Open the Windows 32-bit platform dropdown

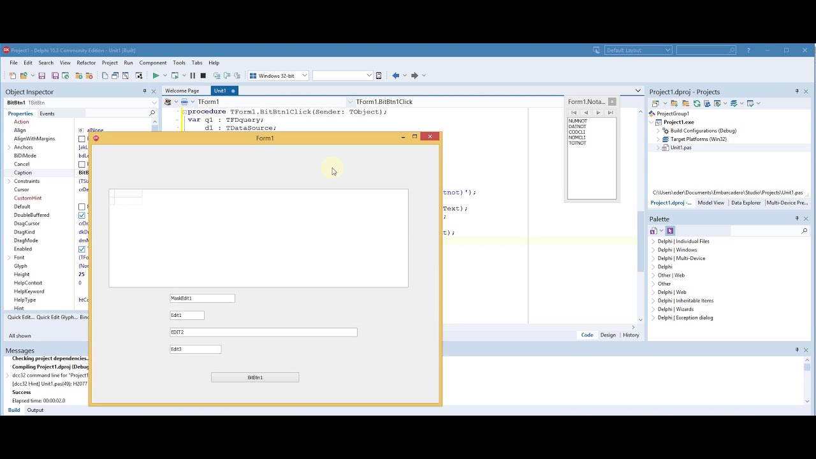[x=304, y=75]
